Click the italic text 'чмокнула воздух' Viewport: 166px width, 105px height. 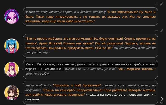click(37, 74)
